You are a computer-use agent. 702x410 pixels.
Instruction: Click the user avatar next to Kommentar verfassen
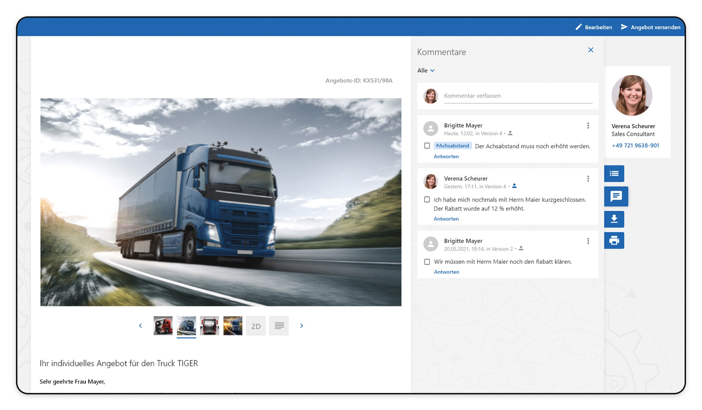(431, 96)
